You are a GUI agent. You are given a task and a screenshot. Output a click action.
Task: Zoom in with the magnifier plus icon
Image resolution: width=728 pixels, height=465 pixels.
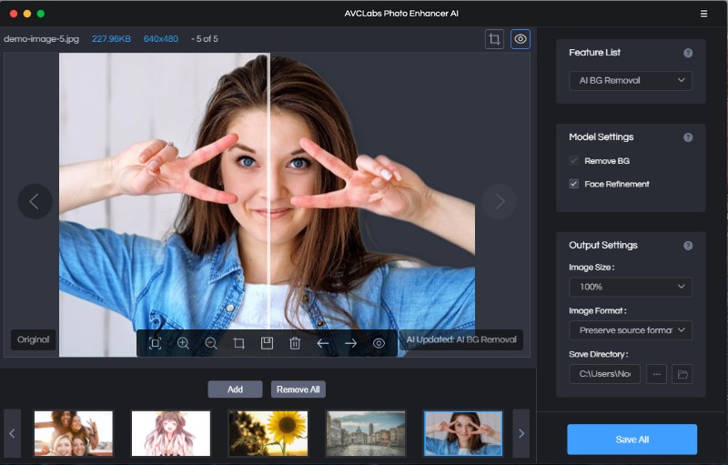pyautogui.click(x=183, y=343)
